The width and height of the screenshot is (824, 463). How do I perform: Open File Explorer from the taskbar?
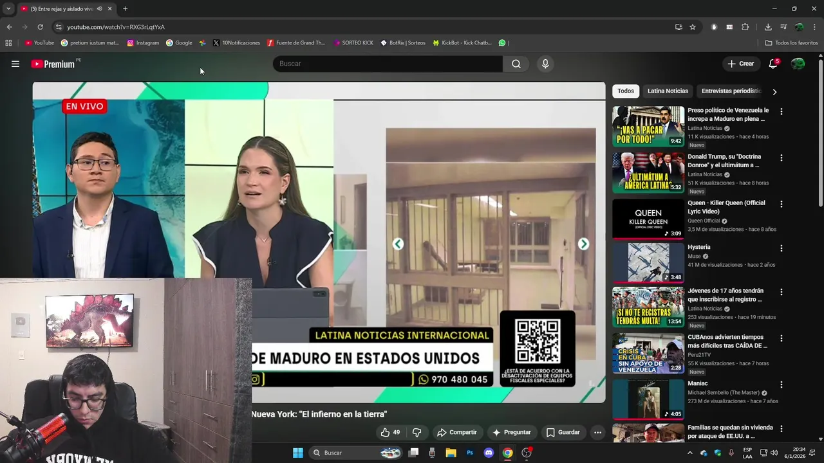click(x=451, y=453)
